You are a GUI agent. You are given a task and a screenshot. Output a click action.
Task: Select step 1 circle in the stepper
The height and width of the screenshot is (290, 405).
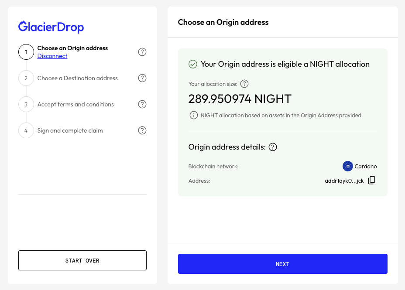pos(26,52)
